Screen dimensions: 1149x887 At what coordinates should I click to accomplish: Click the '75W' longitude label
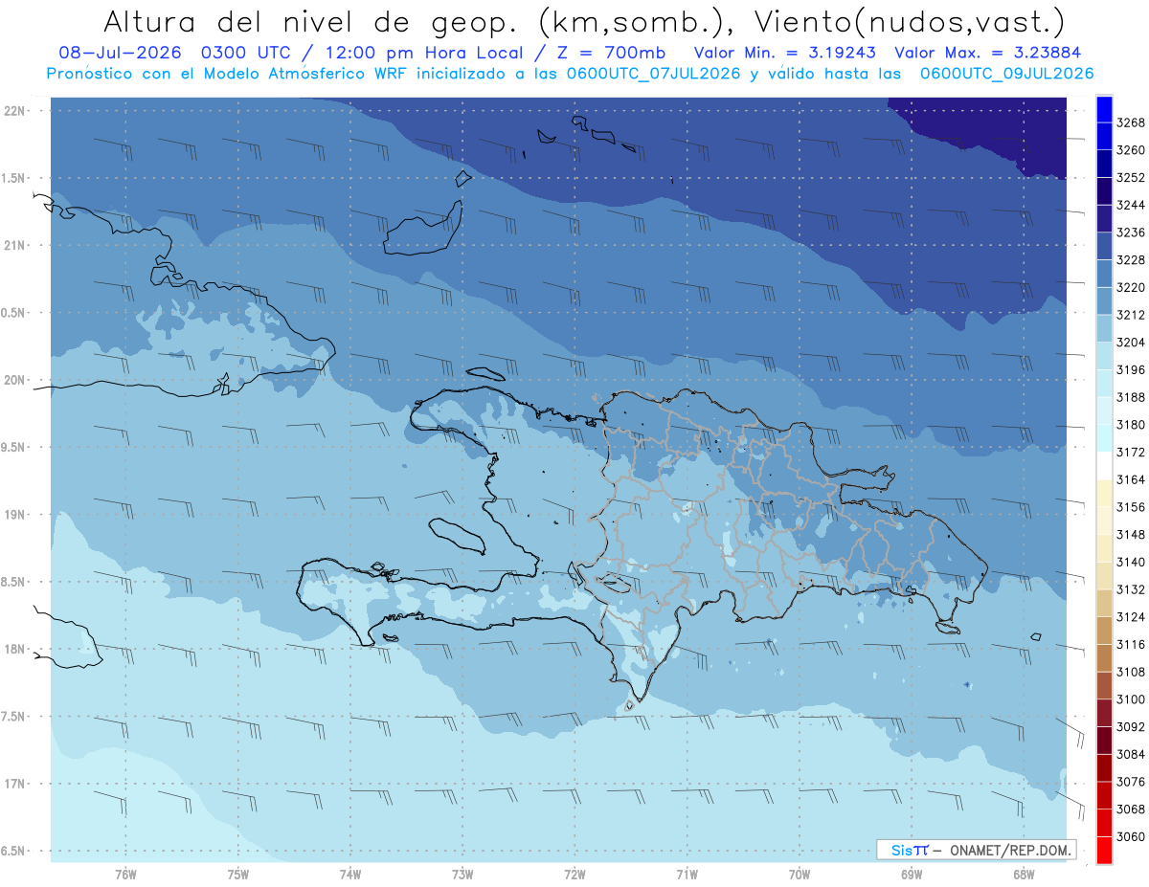tap(238, 875)
